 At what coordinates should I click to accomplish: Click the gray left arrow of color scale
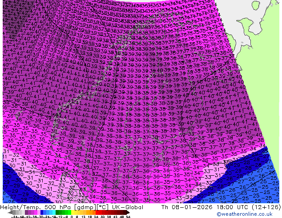pyautogui.click(x=10, y=212)
